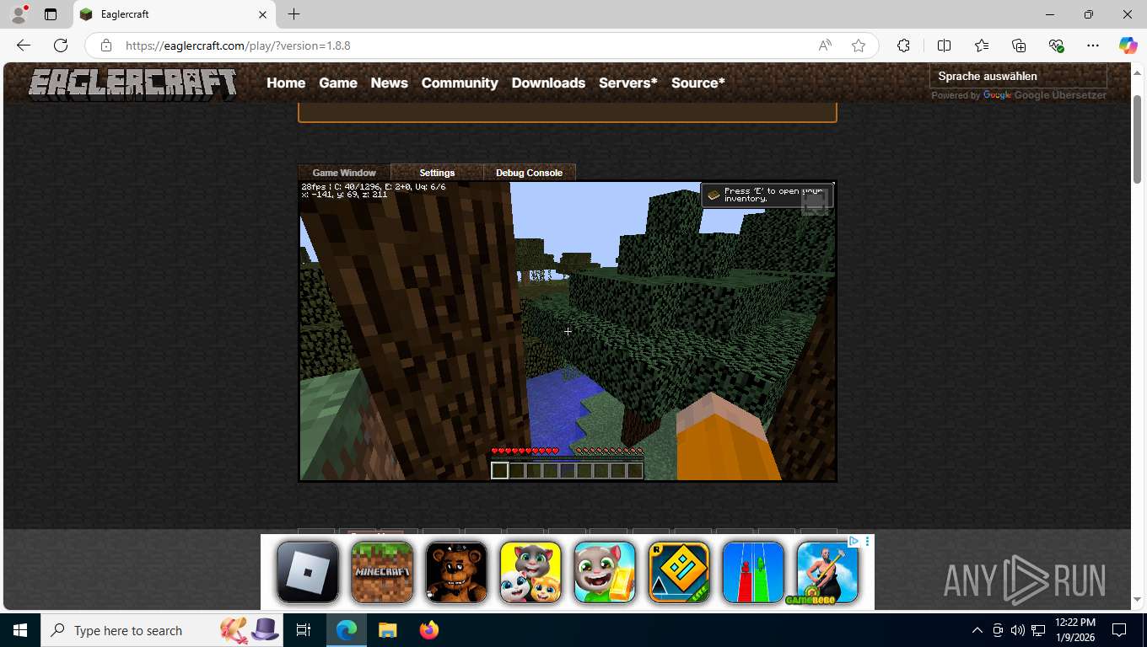This screenshot has width=1147, height=647.
Task: Switch to the Settings tab
Action: coord(437,173)
